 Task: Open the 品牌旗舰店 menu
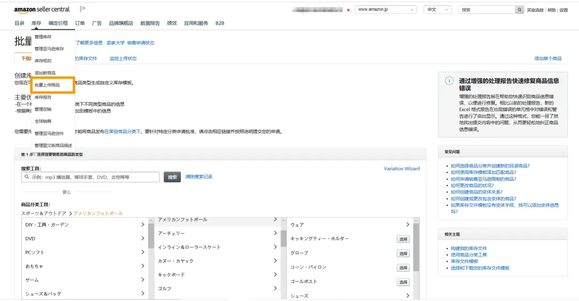[x=121, y=23]
